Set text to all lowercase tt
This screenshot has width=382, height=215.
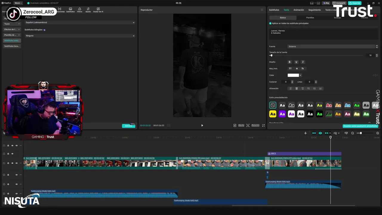pos(297,69)
